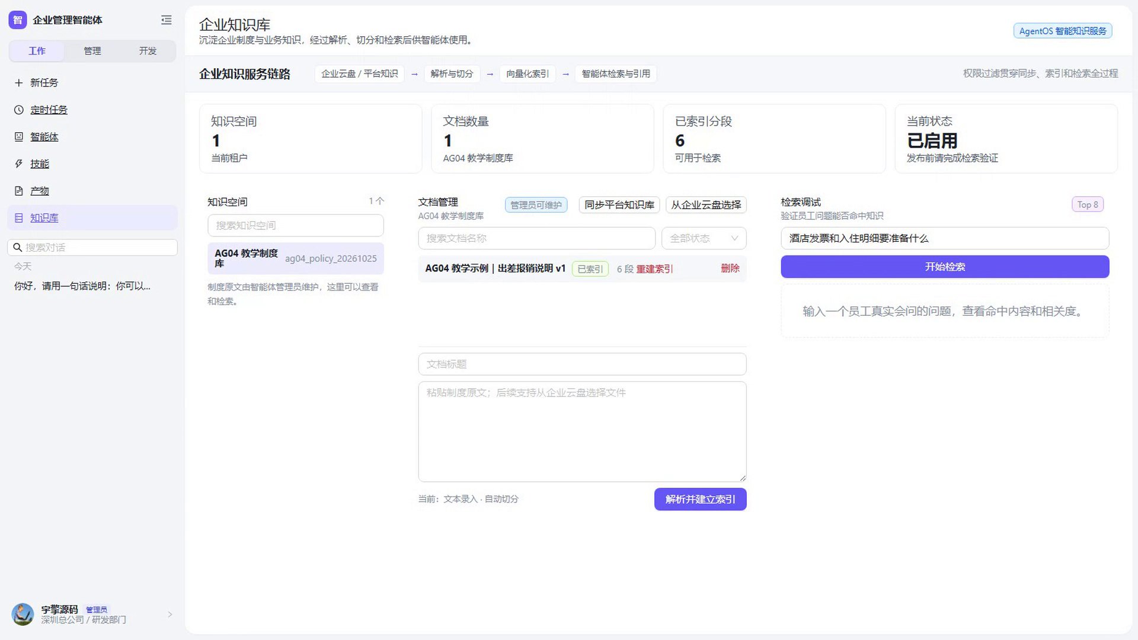
Task: Switch to the 管理 tab
Action: pyautogui.click(x=92, y=51)
